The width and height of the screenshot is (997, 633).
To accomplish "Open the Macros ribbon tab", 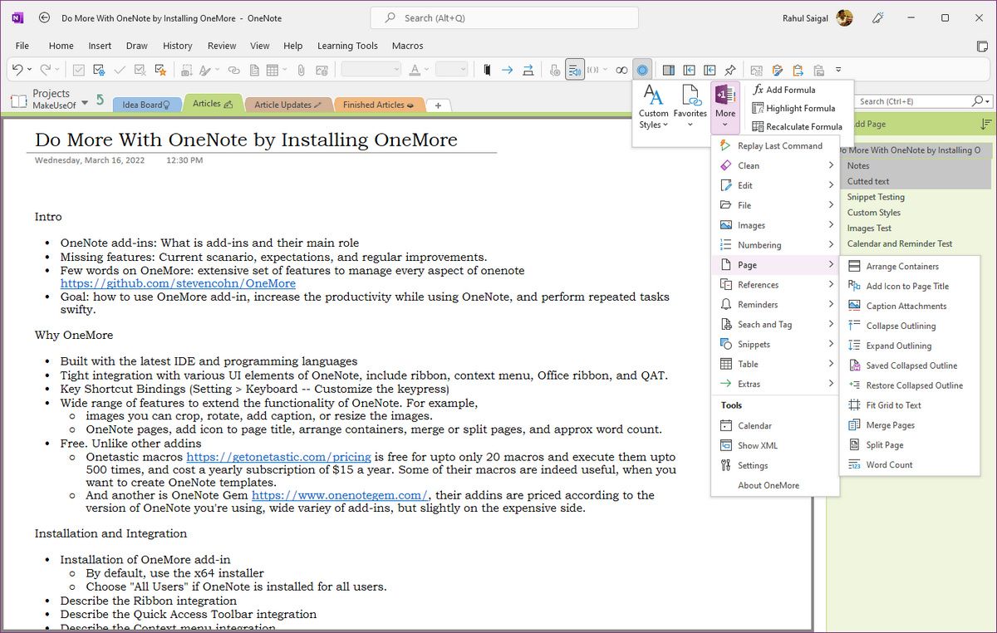I will 407,46.
